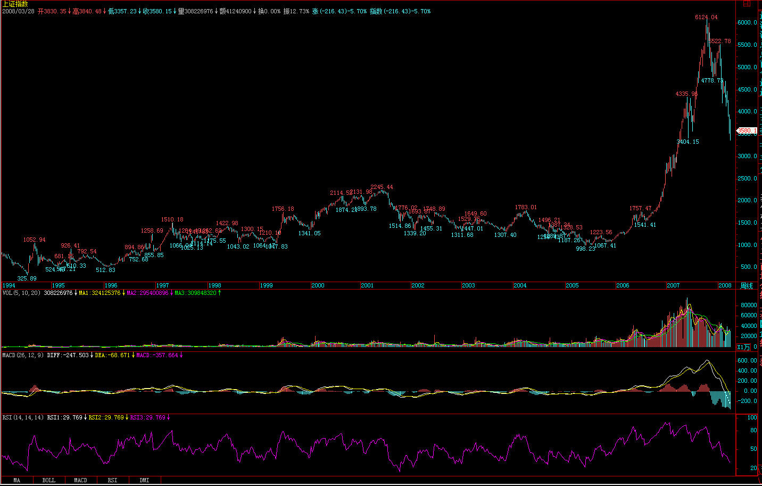Click the X1万 volume unit box
Image resolution: width=762 pixels, height=486 pixels.
743,347
